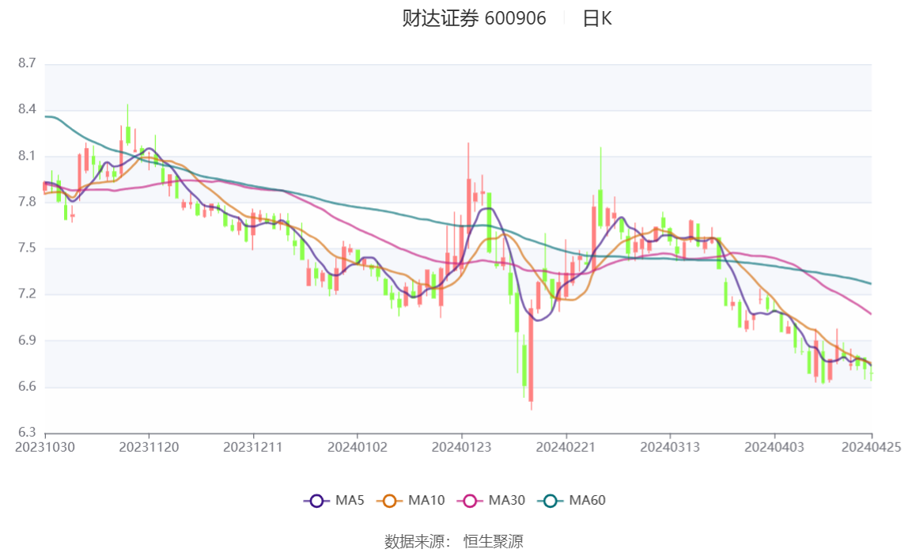The height and width of the screenshot is (553, 908).
Task: Toggle the MA10 orange legend circle
Action: click(389, 501)
